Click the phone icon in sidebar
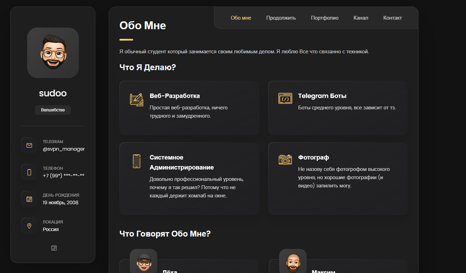This screenshot has width=466, height=273. 29,172
